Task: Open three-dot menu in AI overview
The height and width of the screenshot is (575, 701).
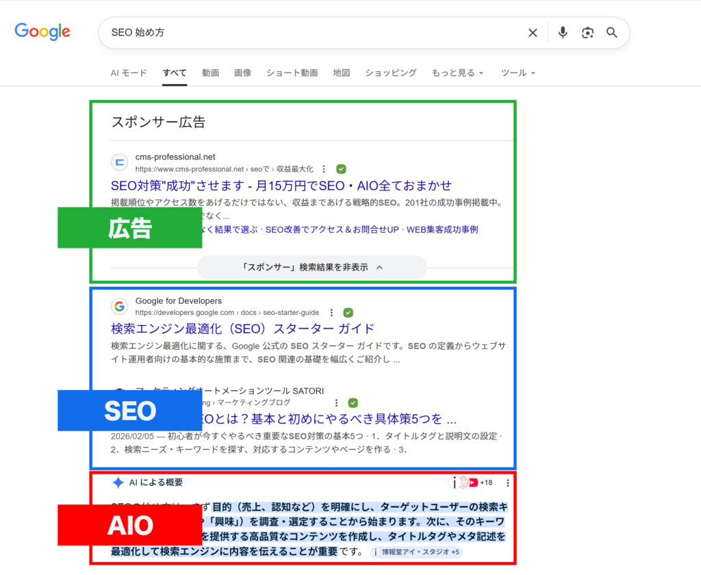Action: 507,483
